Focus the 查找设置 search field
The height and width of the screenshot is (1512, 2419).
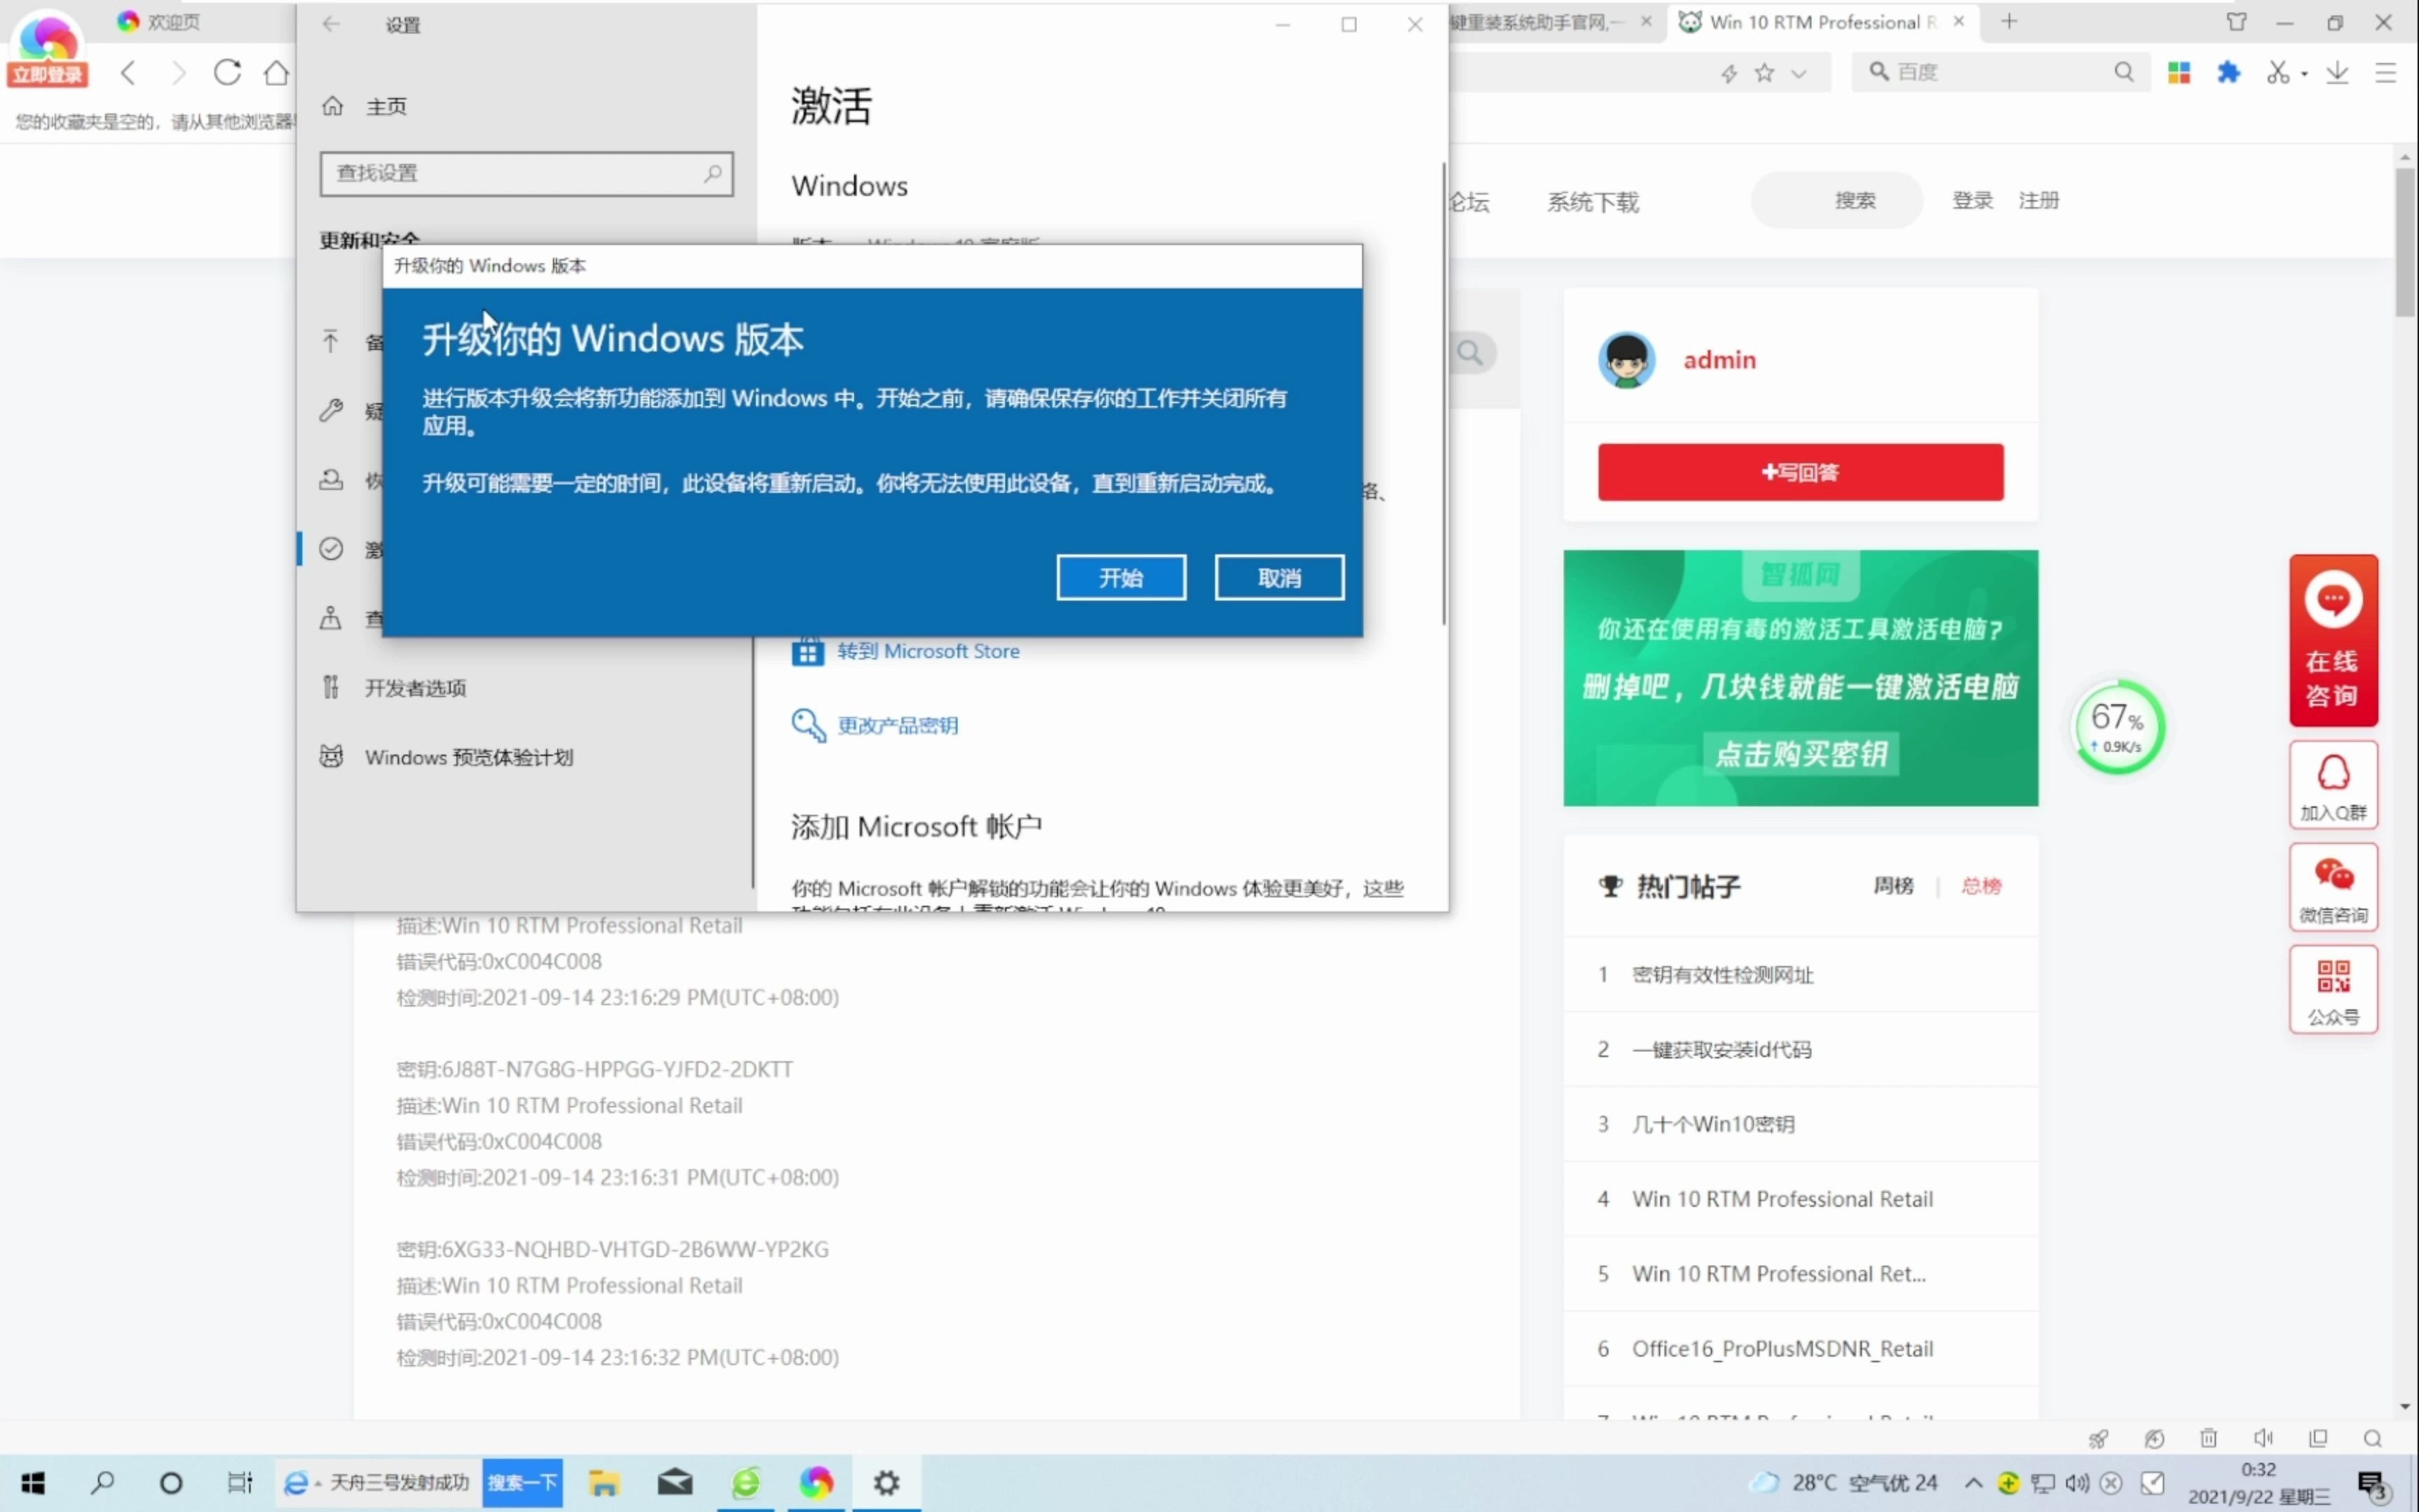[527, 173]
